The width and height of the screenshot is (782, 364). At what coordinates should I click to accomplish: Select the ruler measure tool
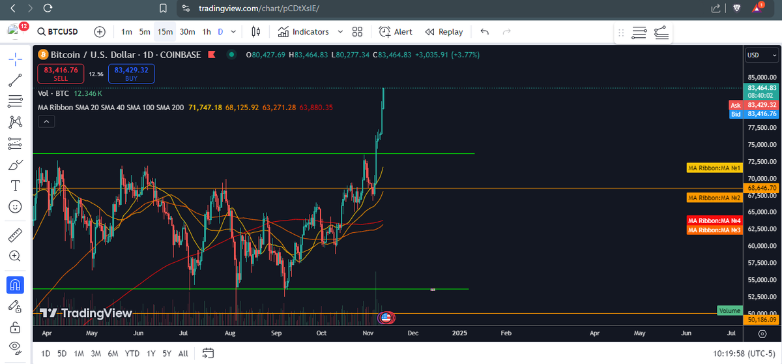click(x=16, y=235)
